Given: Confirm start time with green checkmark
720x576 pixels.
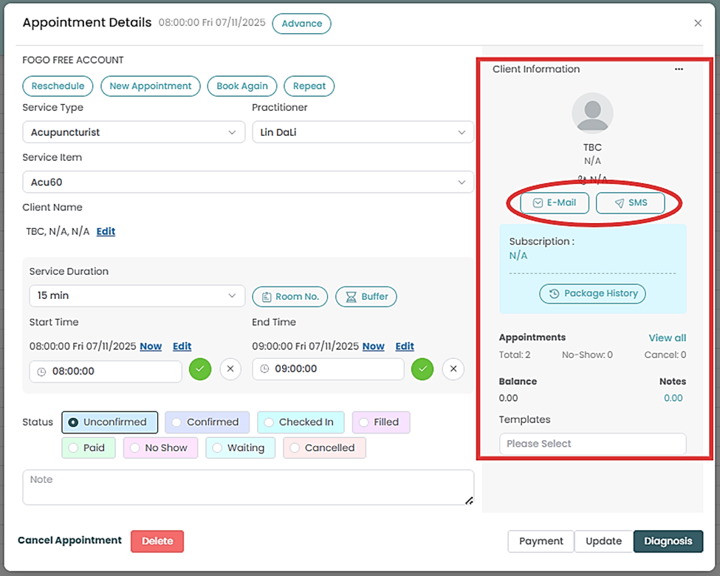Looking at the screenshot, I should pyautogui.click(x=199, y=369).
